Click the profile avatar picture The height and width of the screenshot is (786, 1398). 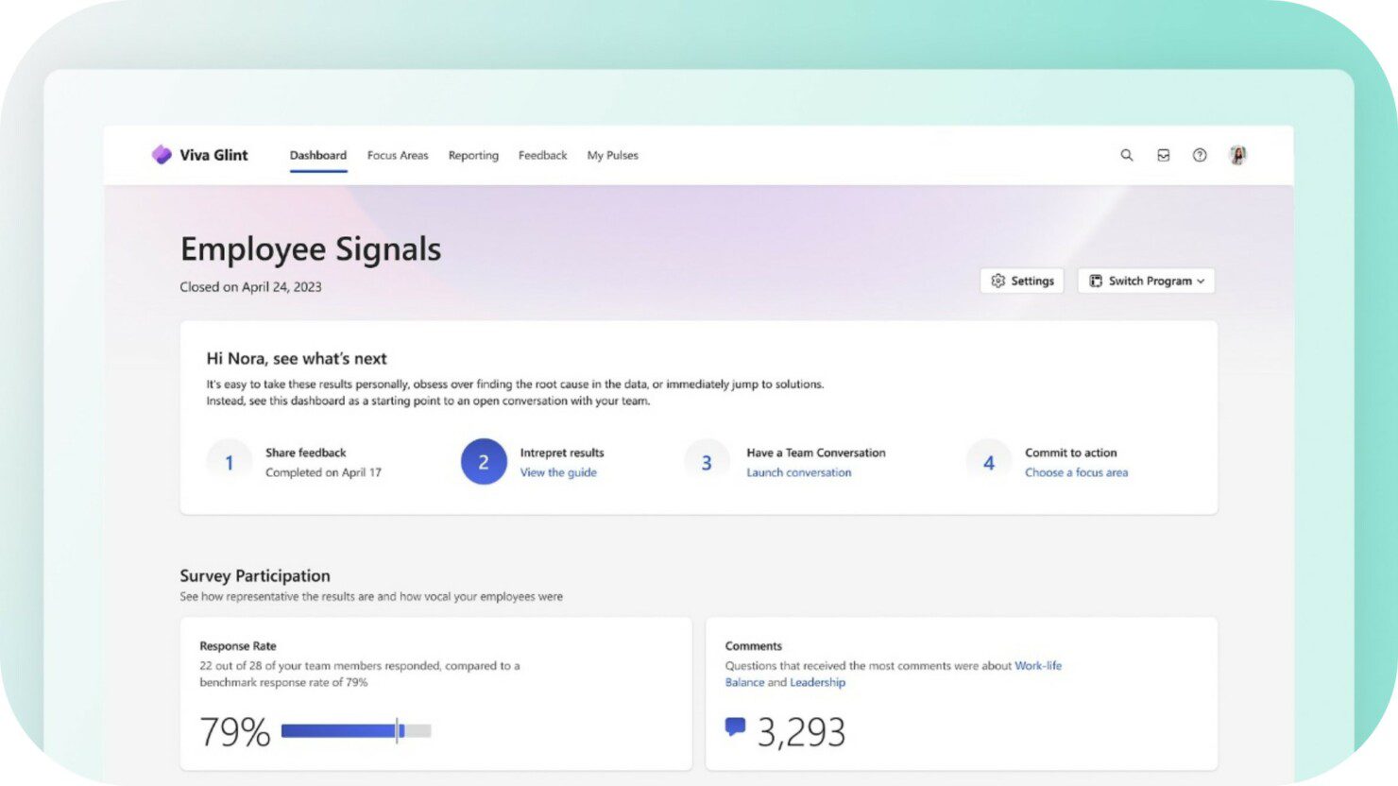[1237, 155]
